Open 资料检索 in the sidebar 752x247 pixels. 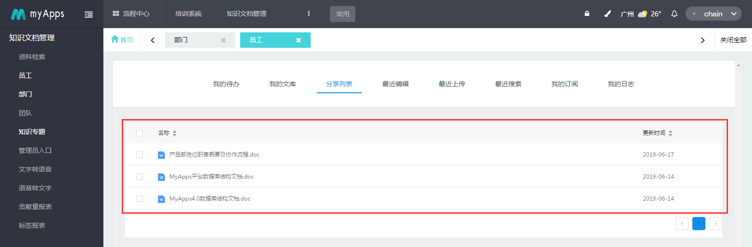32,57
